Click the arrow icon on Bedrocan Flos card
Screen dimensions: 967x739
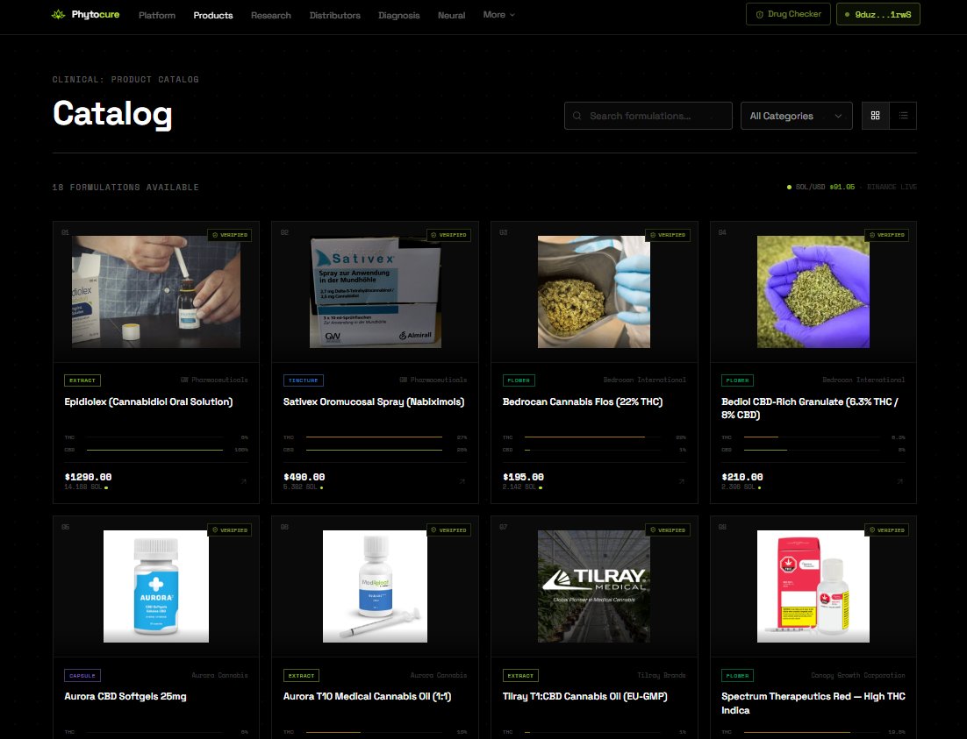[682, 481]
